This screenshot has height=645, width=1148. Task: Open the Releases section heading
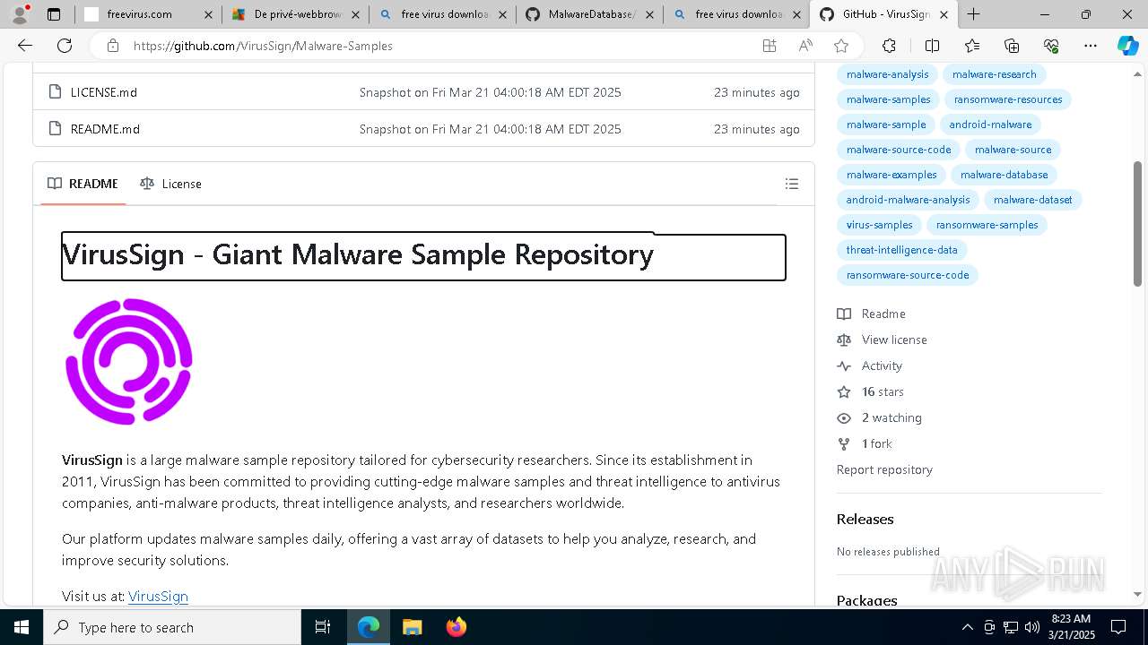865,519
